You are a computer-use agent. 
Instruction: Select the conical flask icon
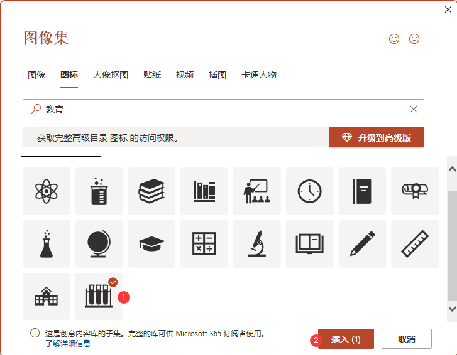[47, 243]
